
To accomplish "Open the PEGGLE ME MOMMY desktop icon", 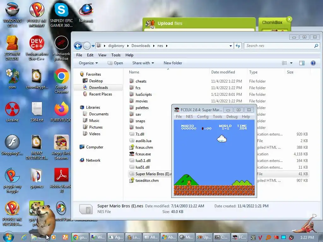I will pos(37,15).
